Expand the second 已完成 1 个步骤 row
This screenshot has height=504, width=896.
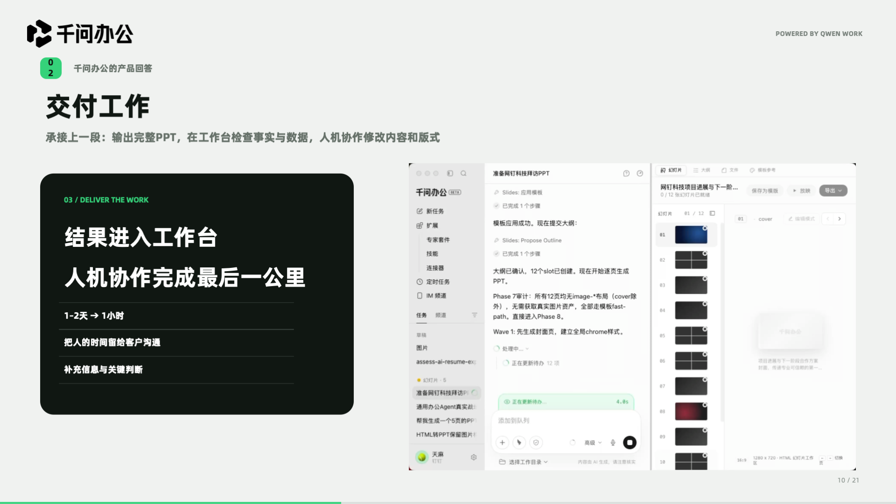[517, 254]
